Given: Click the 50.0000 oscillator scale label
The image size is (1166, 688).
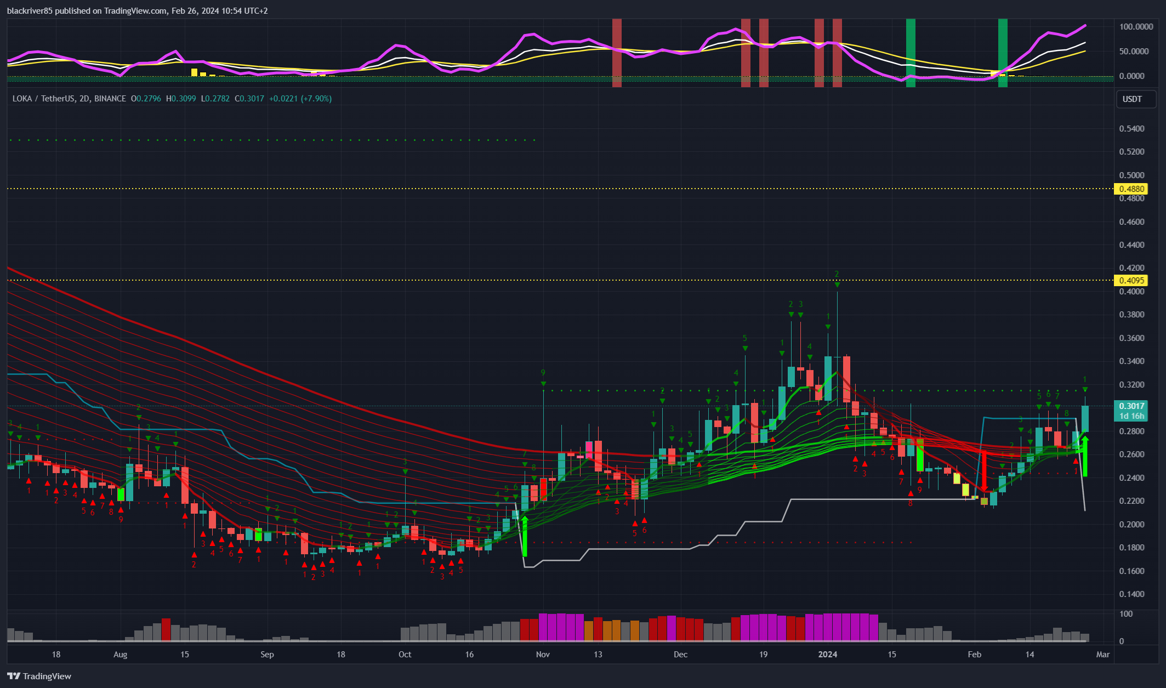Looking at the screenshot, I should [1135, 51].
